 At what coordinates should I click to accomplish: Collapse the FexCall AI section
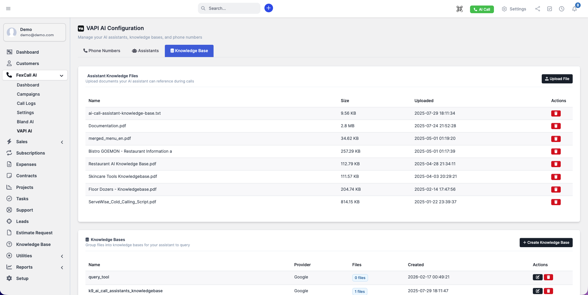61,75
